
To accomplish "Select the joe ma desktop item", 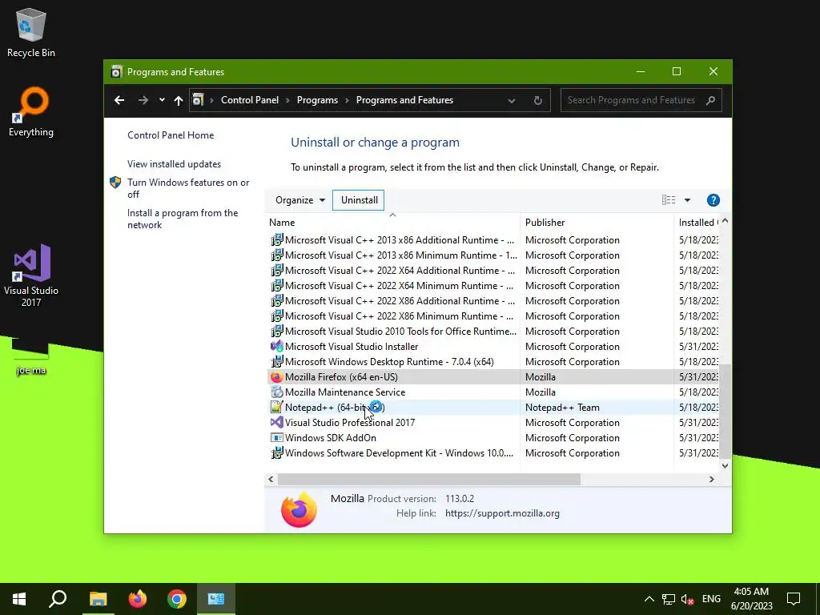I will pyautogui.click(x=31, y=356).
